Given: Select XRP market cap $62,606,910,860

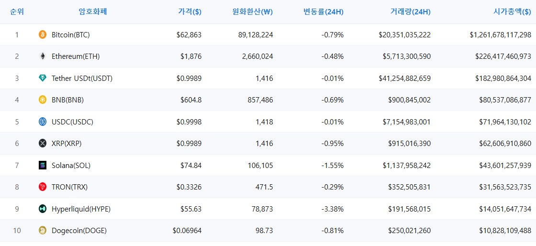Looking at the screenshot, I should pos(505,144).
